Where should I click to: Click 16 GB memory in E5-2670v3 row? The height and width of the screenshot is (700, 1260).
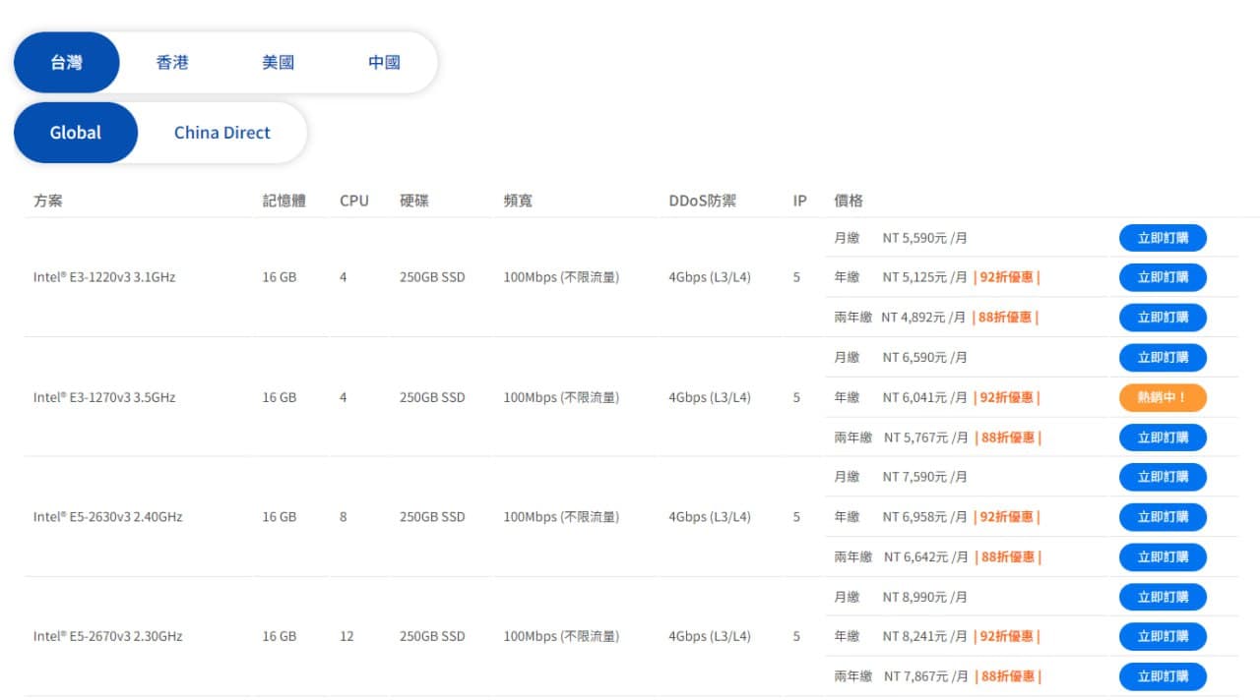[x=280, y=636]
